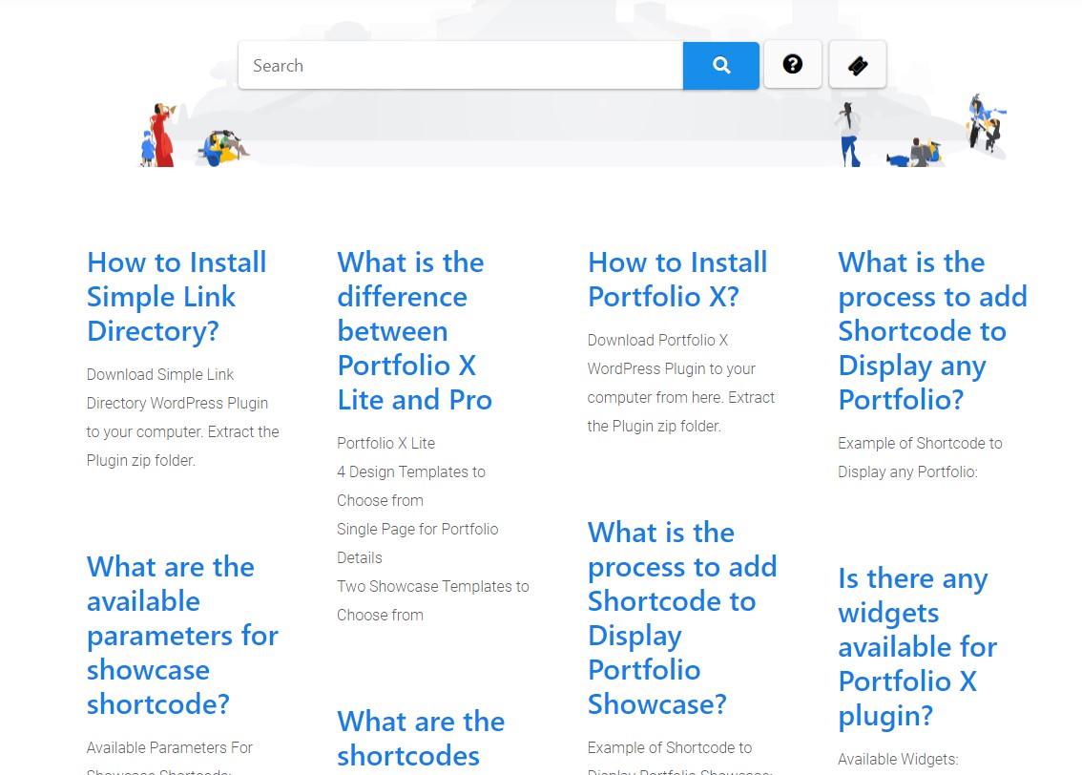Open 'How to Install Portfolio X?' article
The height and width of the screenshot is (775, 1082).
coord(677,279)
